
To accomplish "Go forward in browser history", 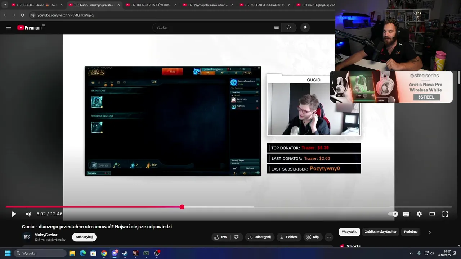I will click(x=14, y=15).
